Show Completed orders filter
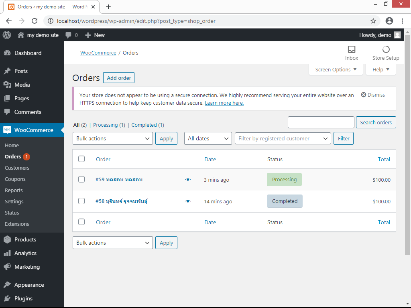The height and width of the screenshot is (308, 411). pos(148,125)
